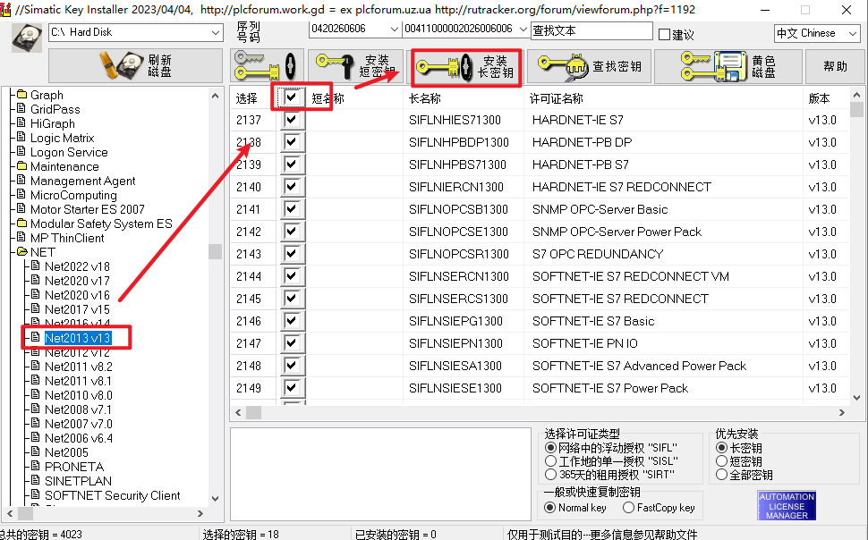The height and width of the screenshot is (540, 868).
Task: Select the SIFL floating license radio
Action: (550, 448)
